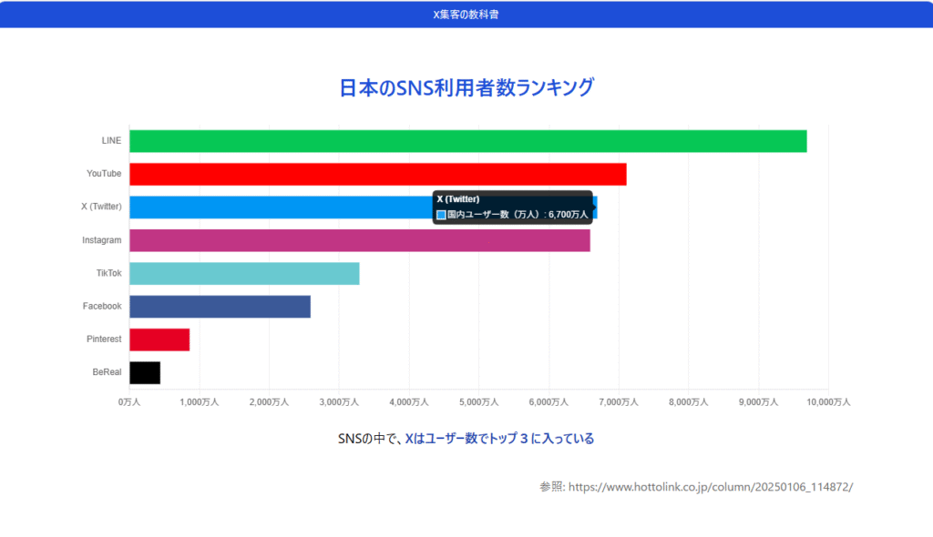933x537 pixels.
Task: Click the chart title 日本のSNS利用者数ランキング
Action: (466, 87)
